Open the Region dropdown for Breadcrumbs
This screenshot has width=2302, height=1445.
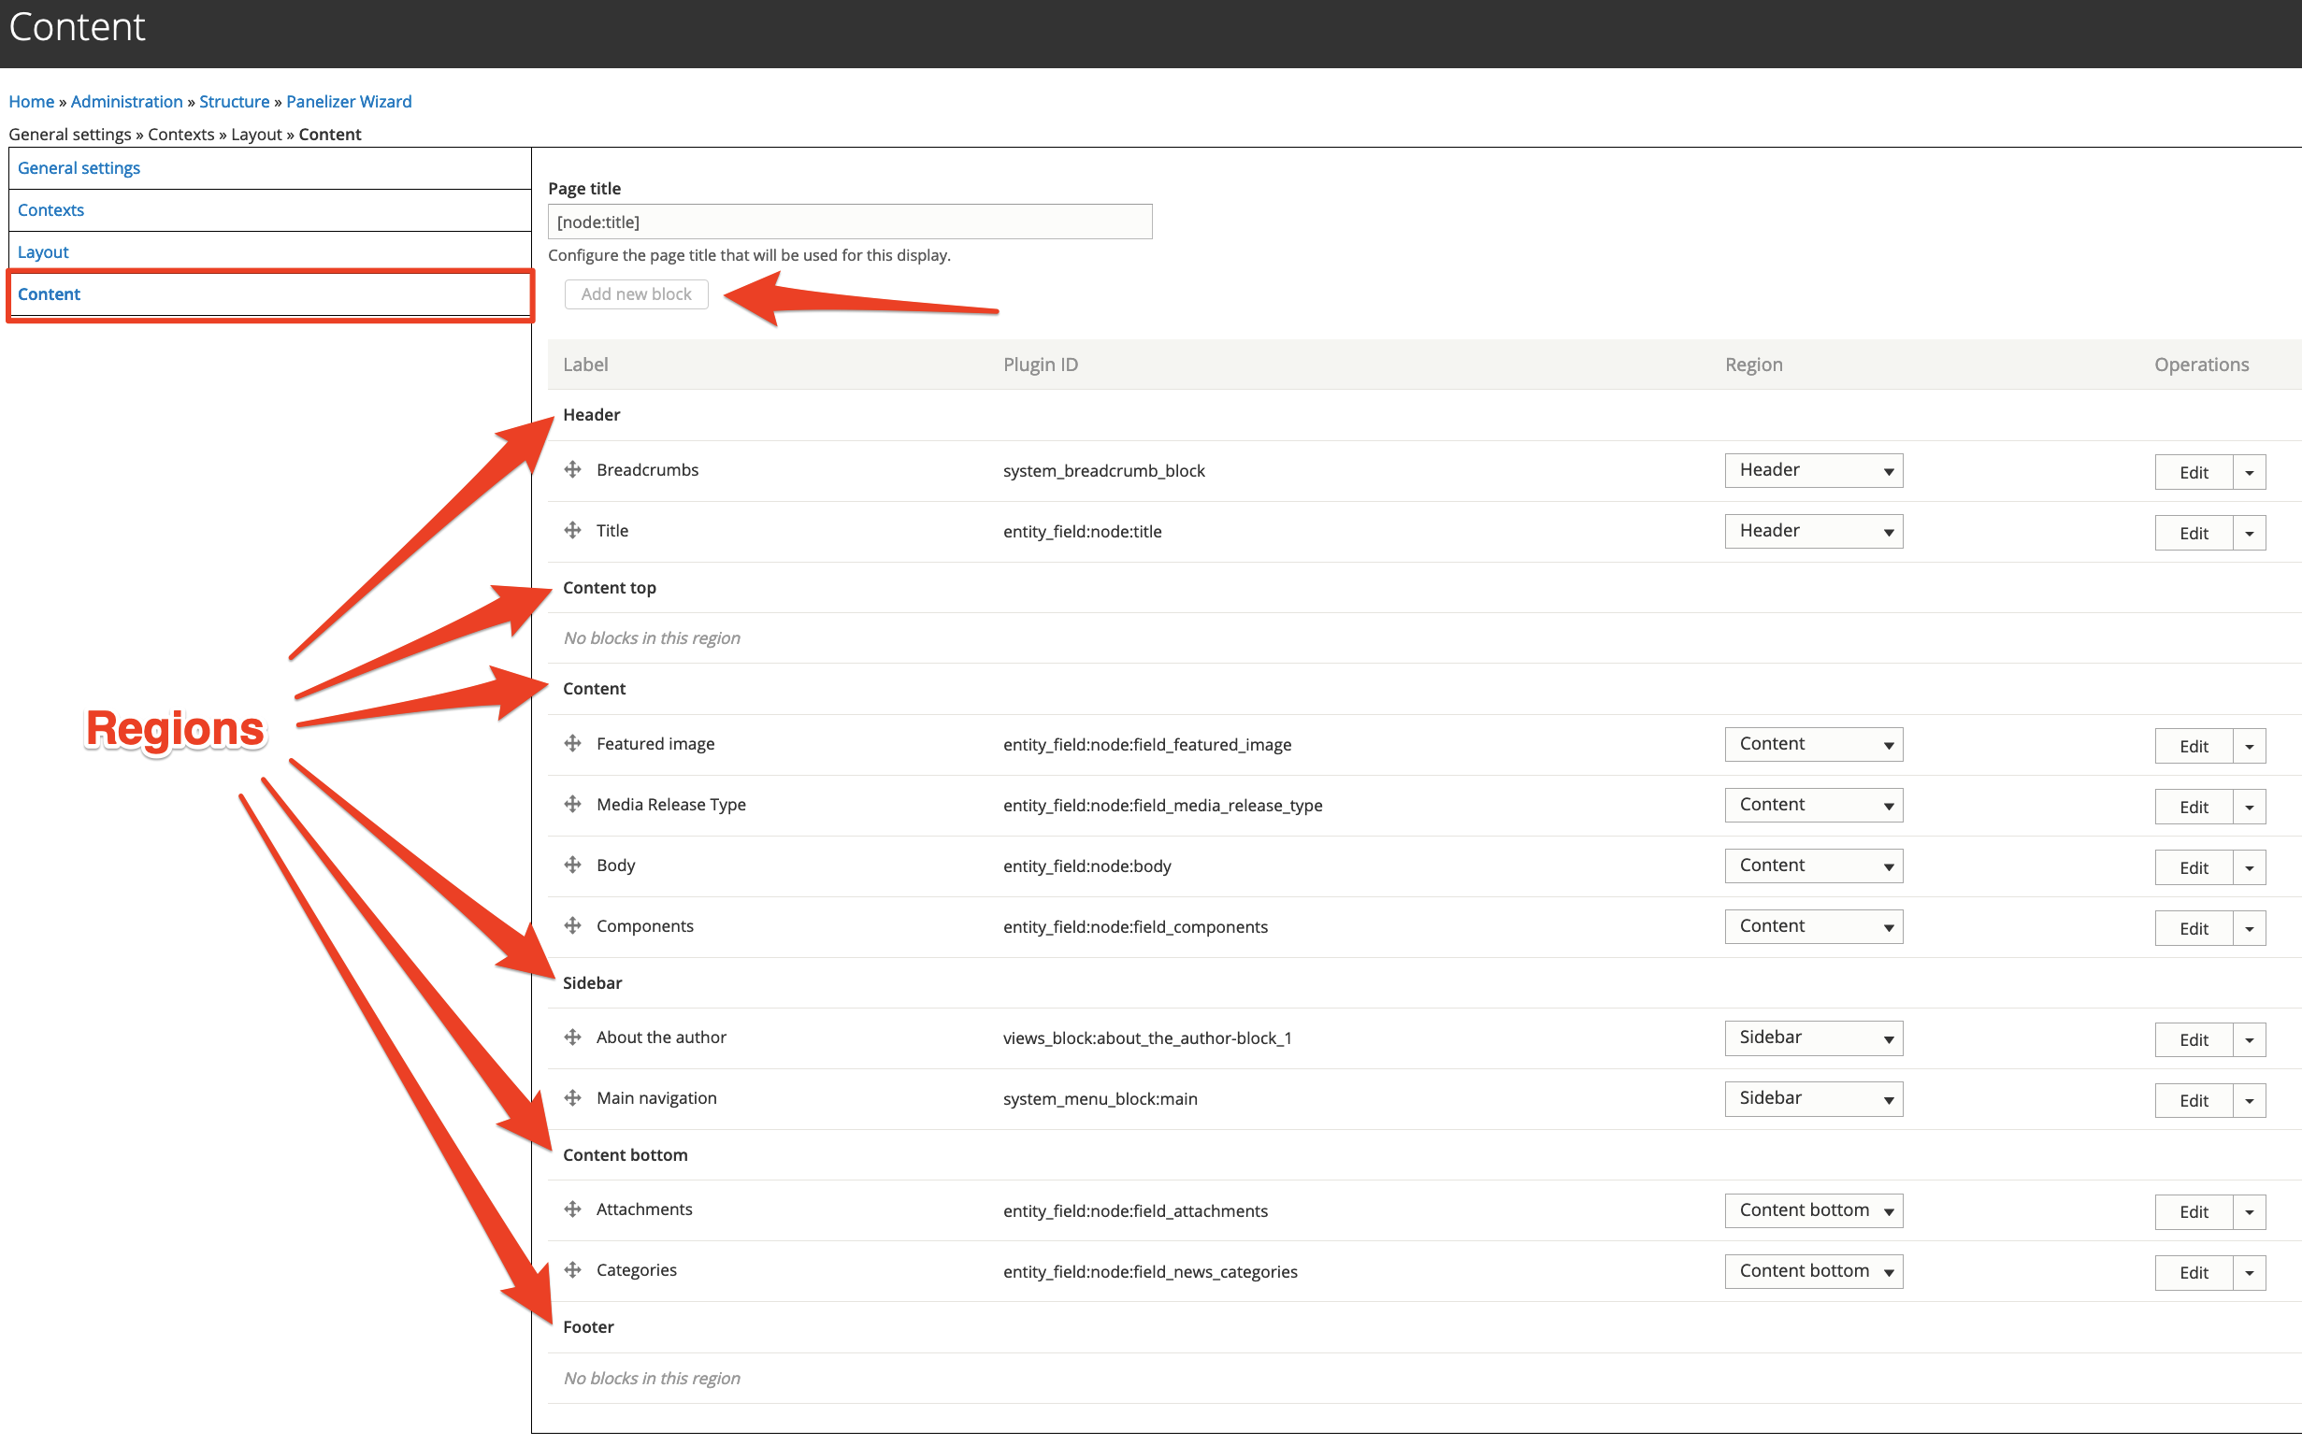coord(1813,469)
